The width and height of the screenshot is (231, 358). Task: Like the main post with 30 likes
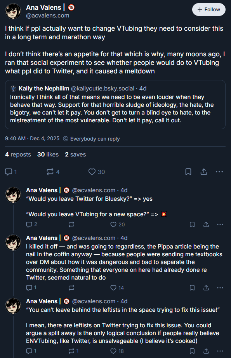(97, 172)
